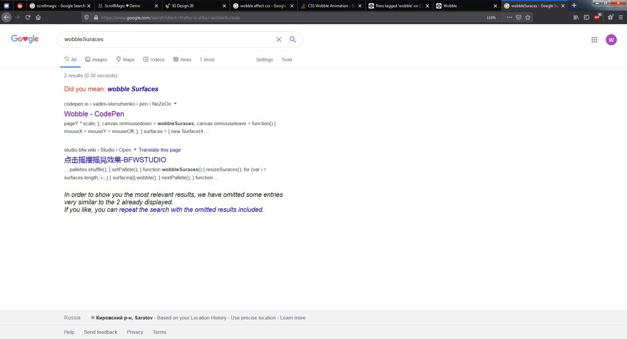Open the Adblock Plus extension
Screen dimensions: 627x339
click(x=598, y=17)
